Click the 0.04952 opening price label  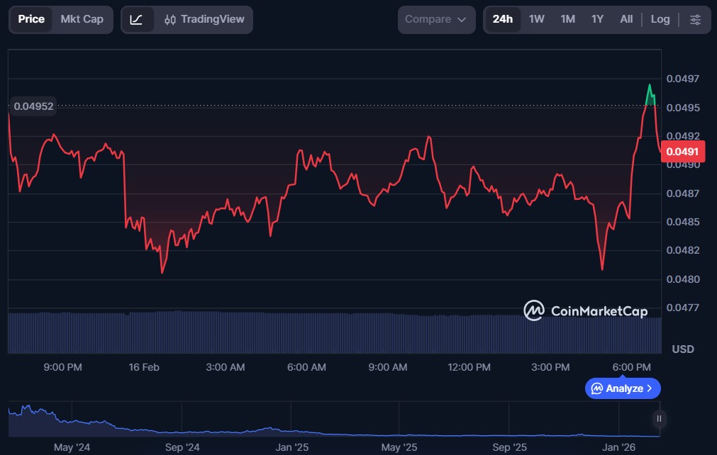[x=33, y=106]
